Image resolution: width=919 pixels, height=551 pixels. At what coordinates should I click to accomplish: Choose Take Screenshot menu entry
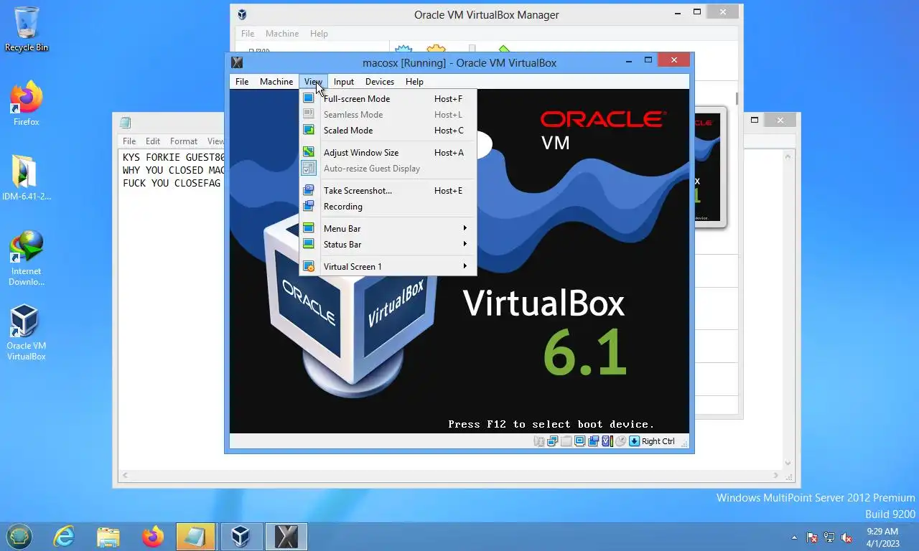[388, 191]
